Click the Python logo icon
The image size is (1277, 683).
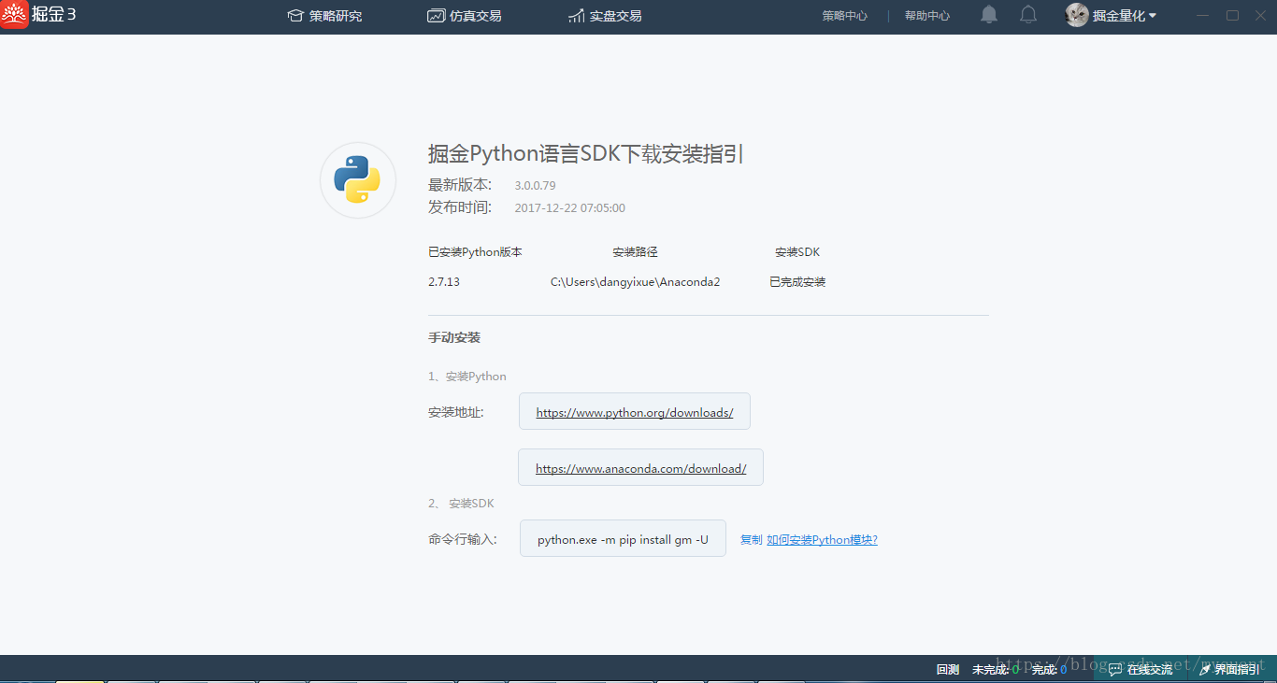[358, 180]
